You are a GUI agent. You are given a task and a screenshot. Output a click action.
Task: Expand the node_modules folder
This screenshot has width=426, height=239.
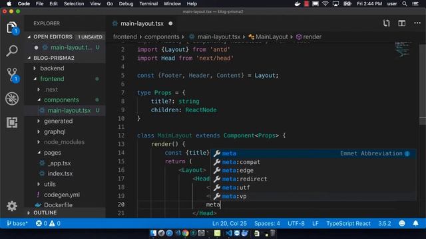39,142
